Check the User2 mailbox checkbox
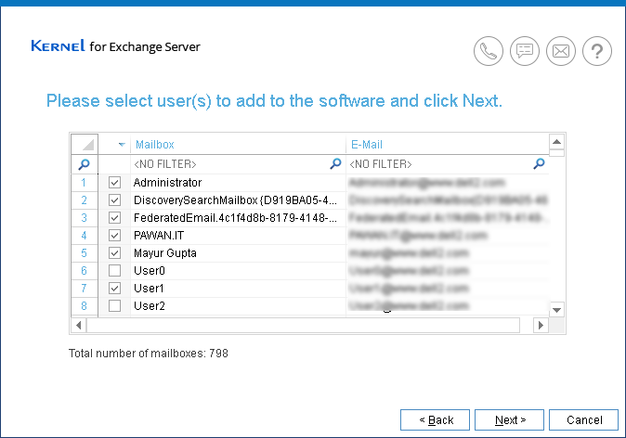626x438 pixels. click(x=114, y=306)
